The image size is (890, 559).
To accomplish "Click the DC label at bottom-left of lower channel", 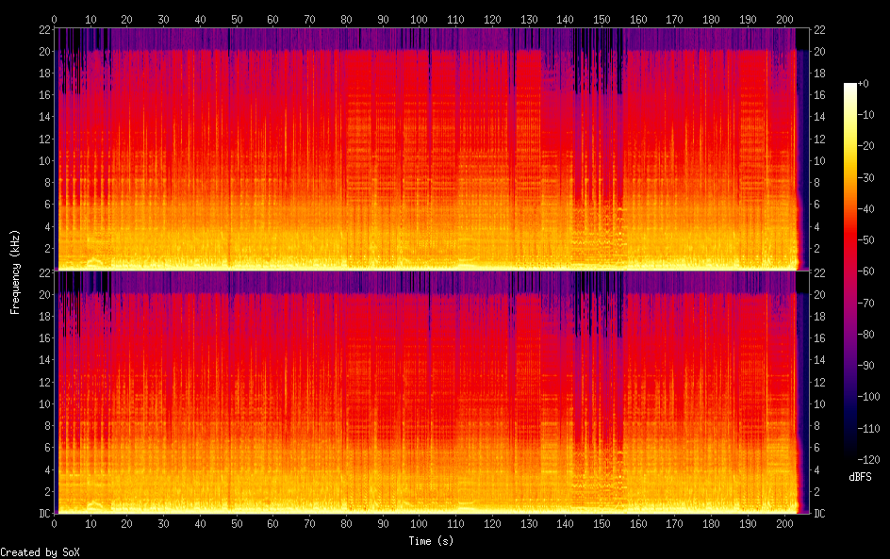I will [x=43, y=514].
